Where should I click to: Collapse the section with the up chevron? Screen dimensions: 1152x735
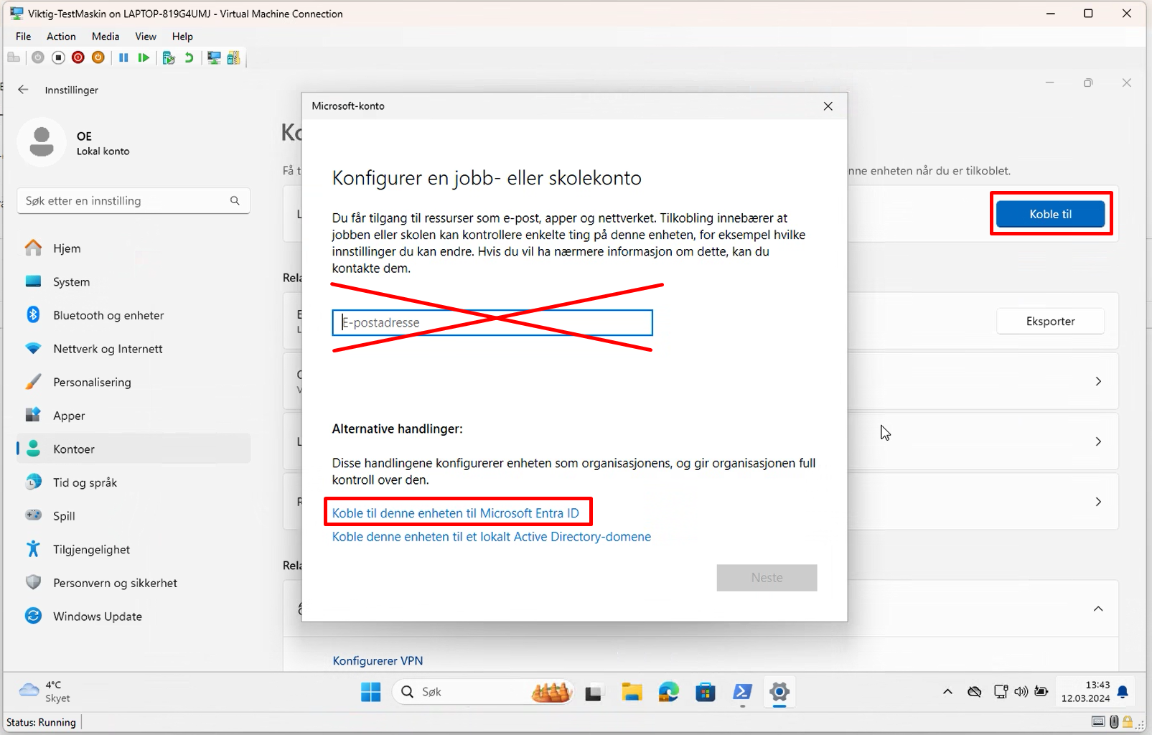coord(1098,609)
